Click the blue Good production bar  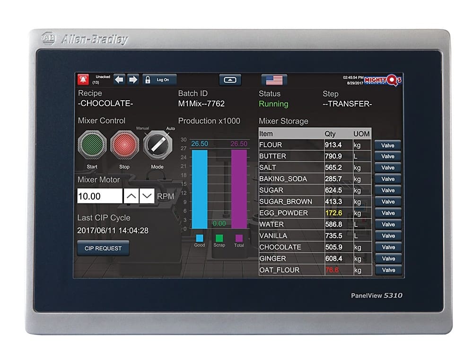[x=200, y=189]
